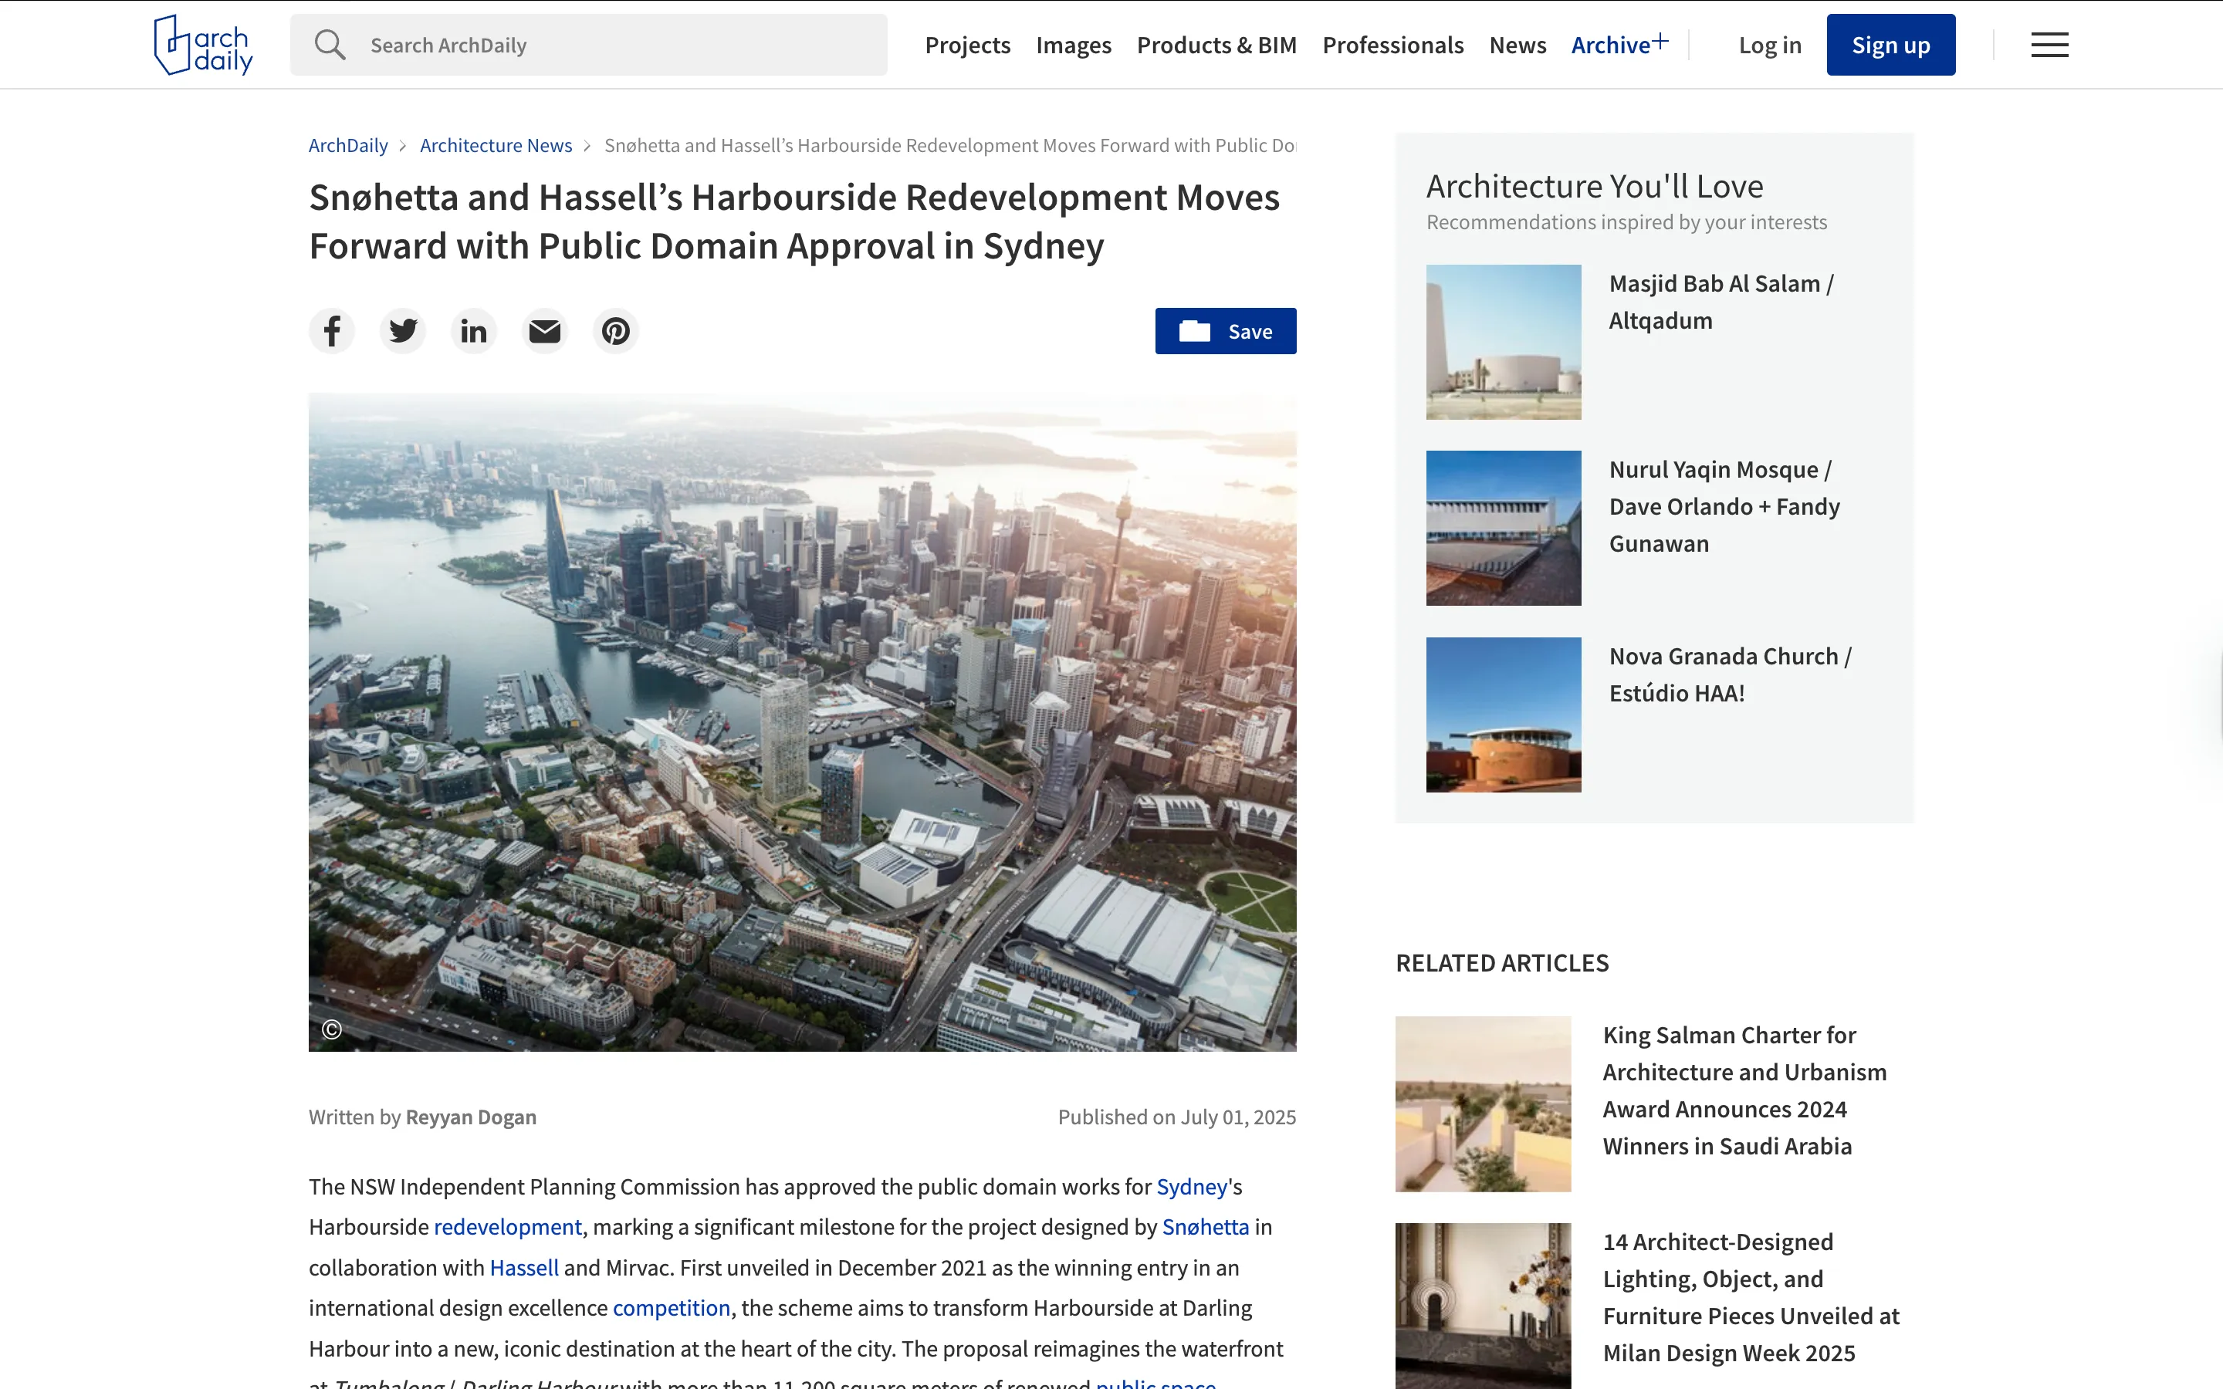2223x1389 pixels.
Task: Open the News menu
Action: (1518, 45)
